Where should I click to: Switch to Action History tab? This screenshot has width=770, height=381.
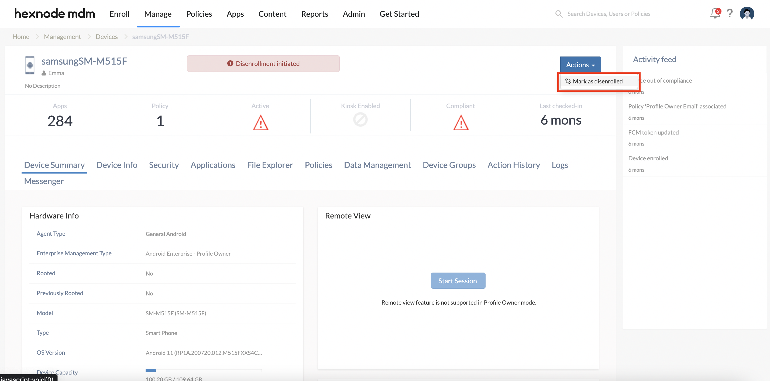[514, 165]
